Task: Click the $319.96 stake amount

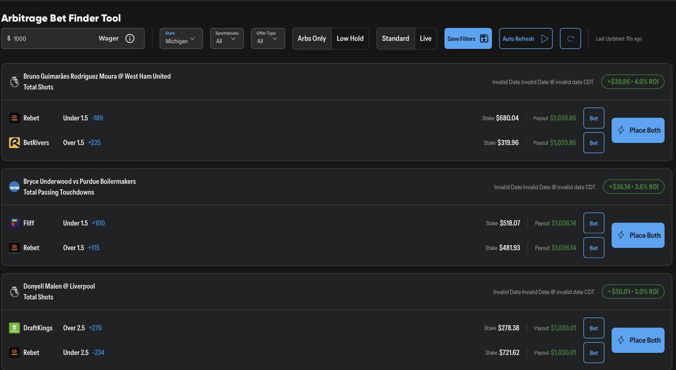Action: pos(509,143)
